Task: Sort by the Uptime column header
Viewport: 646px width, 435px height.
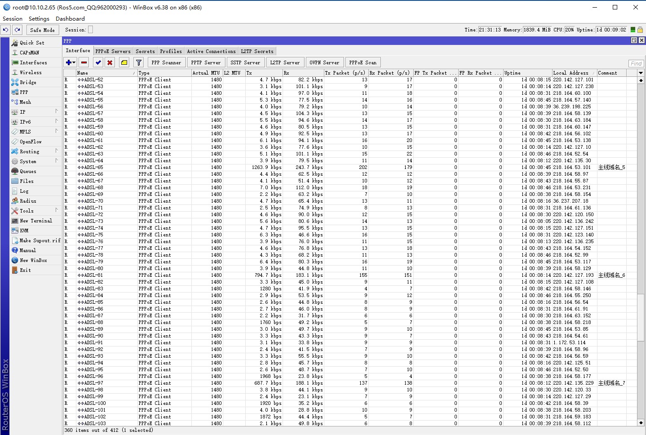Action: point(527,73)
